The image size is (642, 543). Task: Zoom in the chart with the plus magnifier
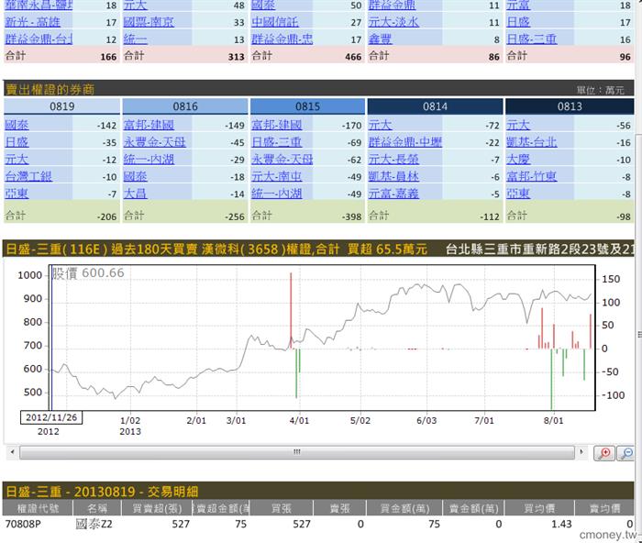coord(604,453)
